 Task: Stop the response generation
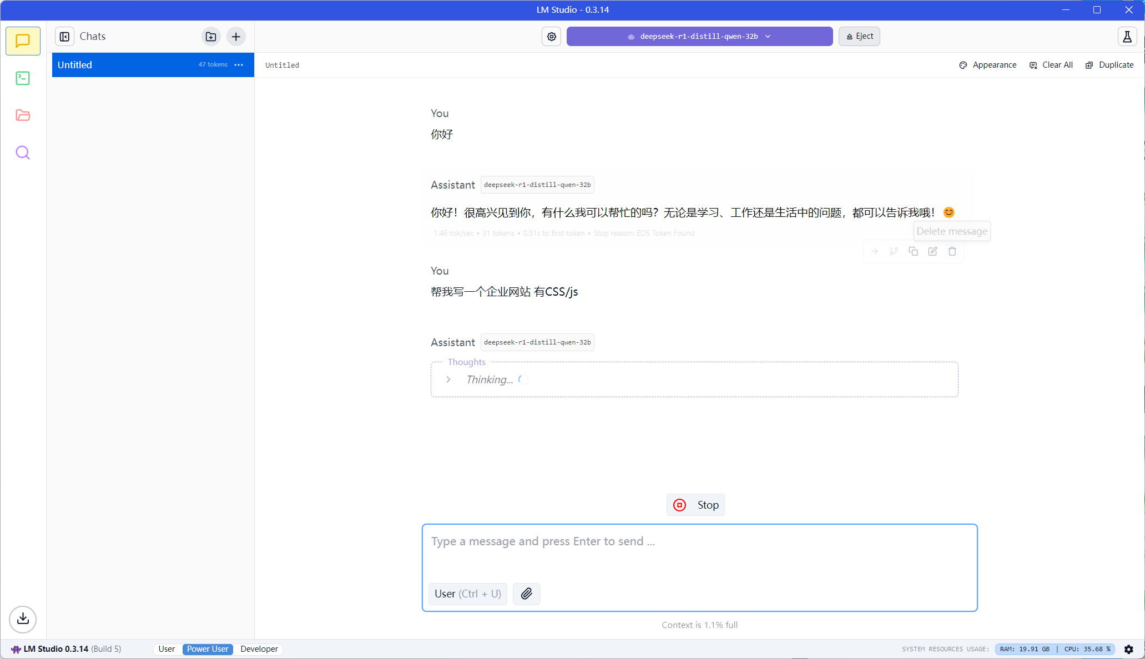pyautogui.click(x=695, y=505)
